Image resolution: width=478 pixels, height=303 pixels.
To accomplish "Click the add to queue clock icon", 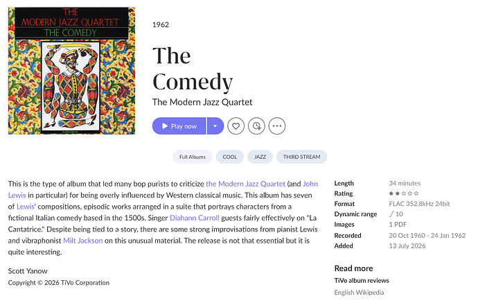I will (x=256, y=126).
